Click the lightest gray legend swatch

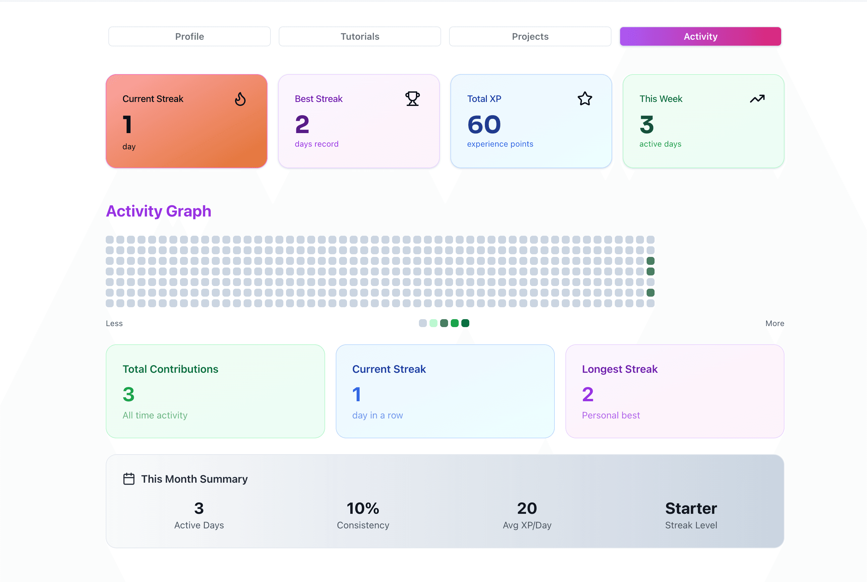click(423, 323)
